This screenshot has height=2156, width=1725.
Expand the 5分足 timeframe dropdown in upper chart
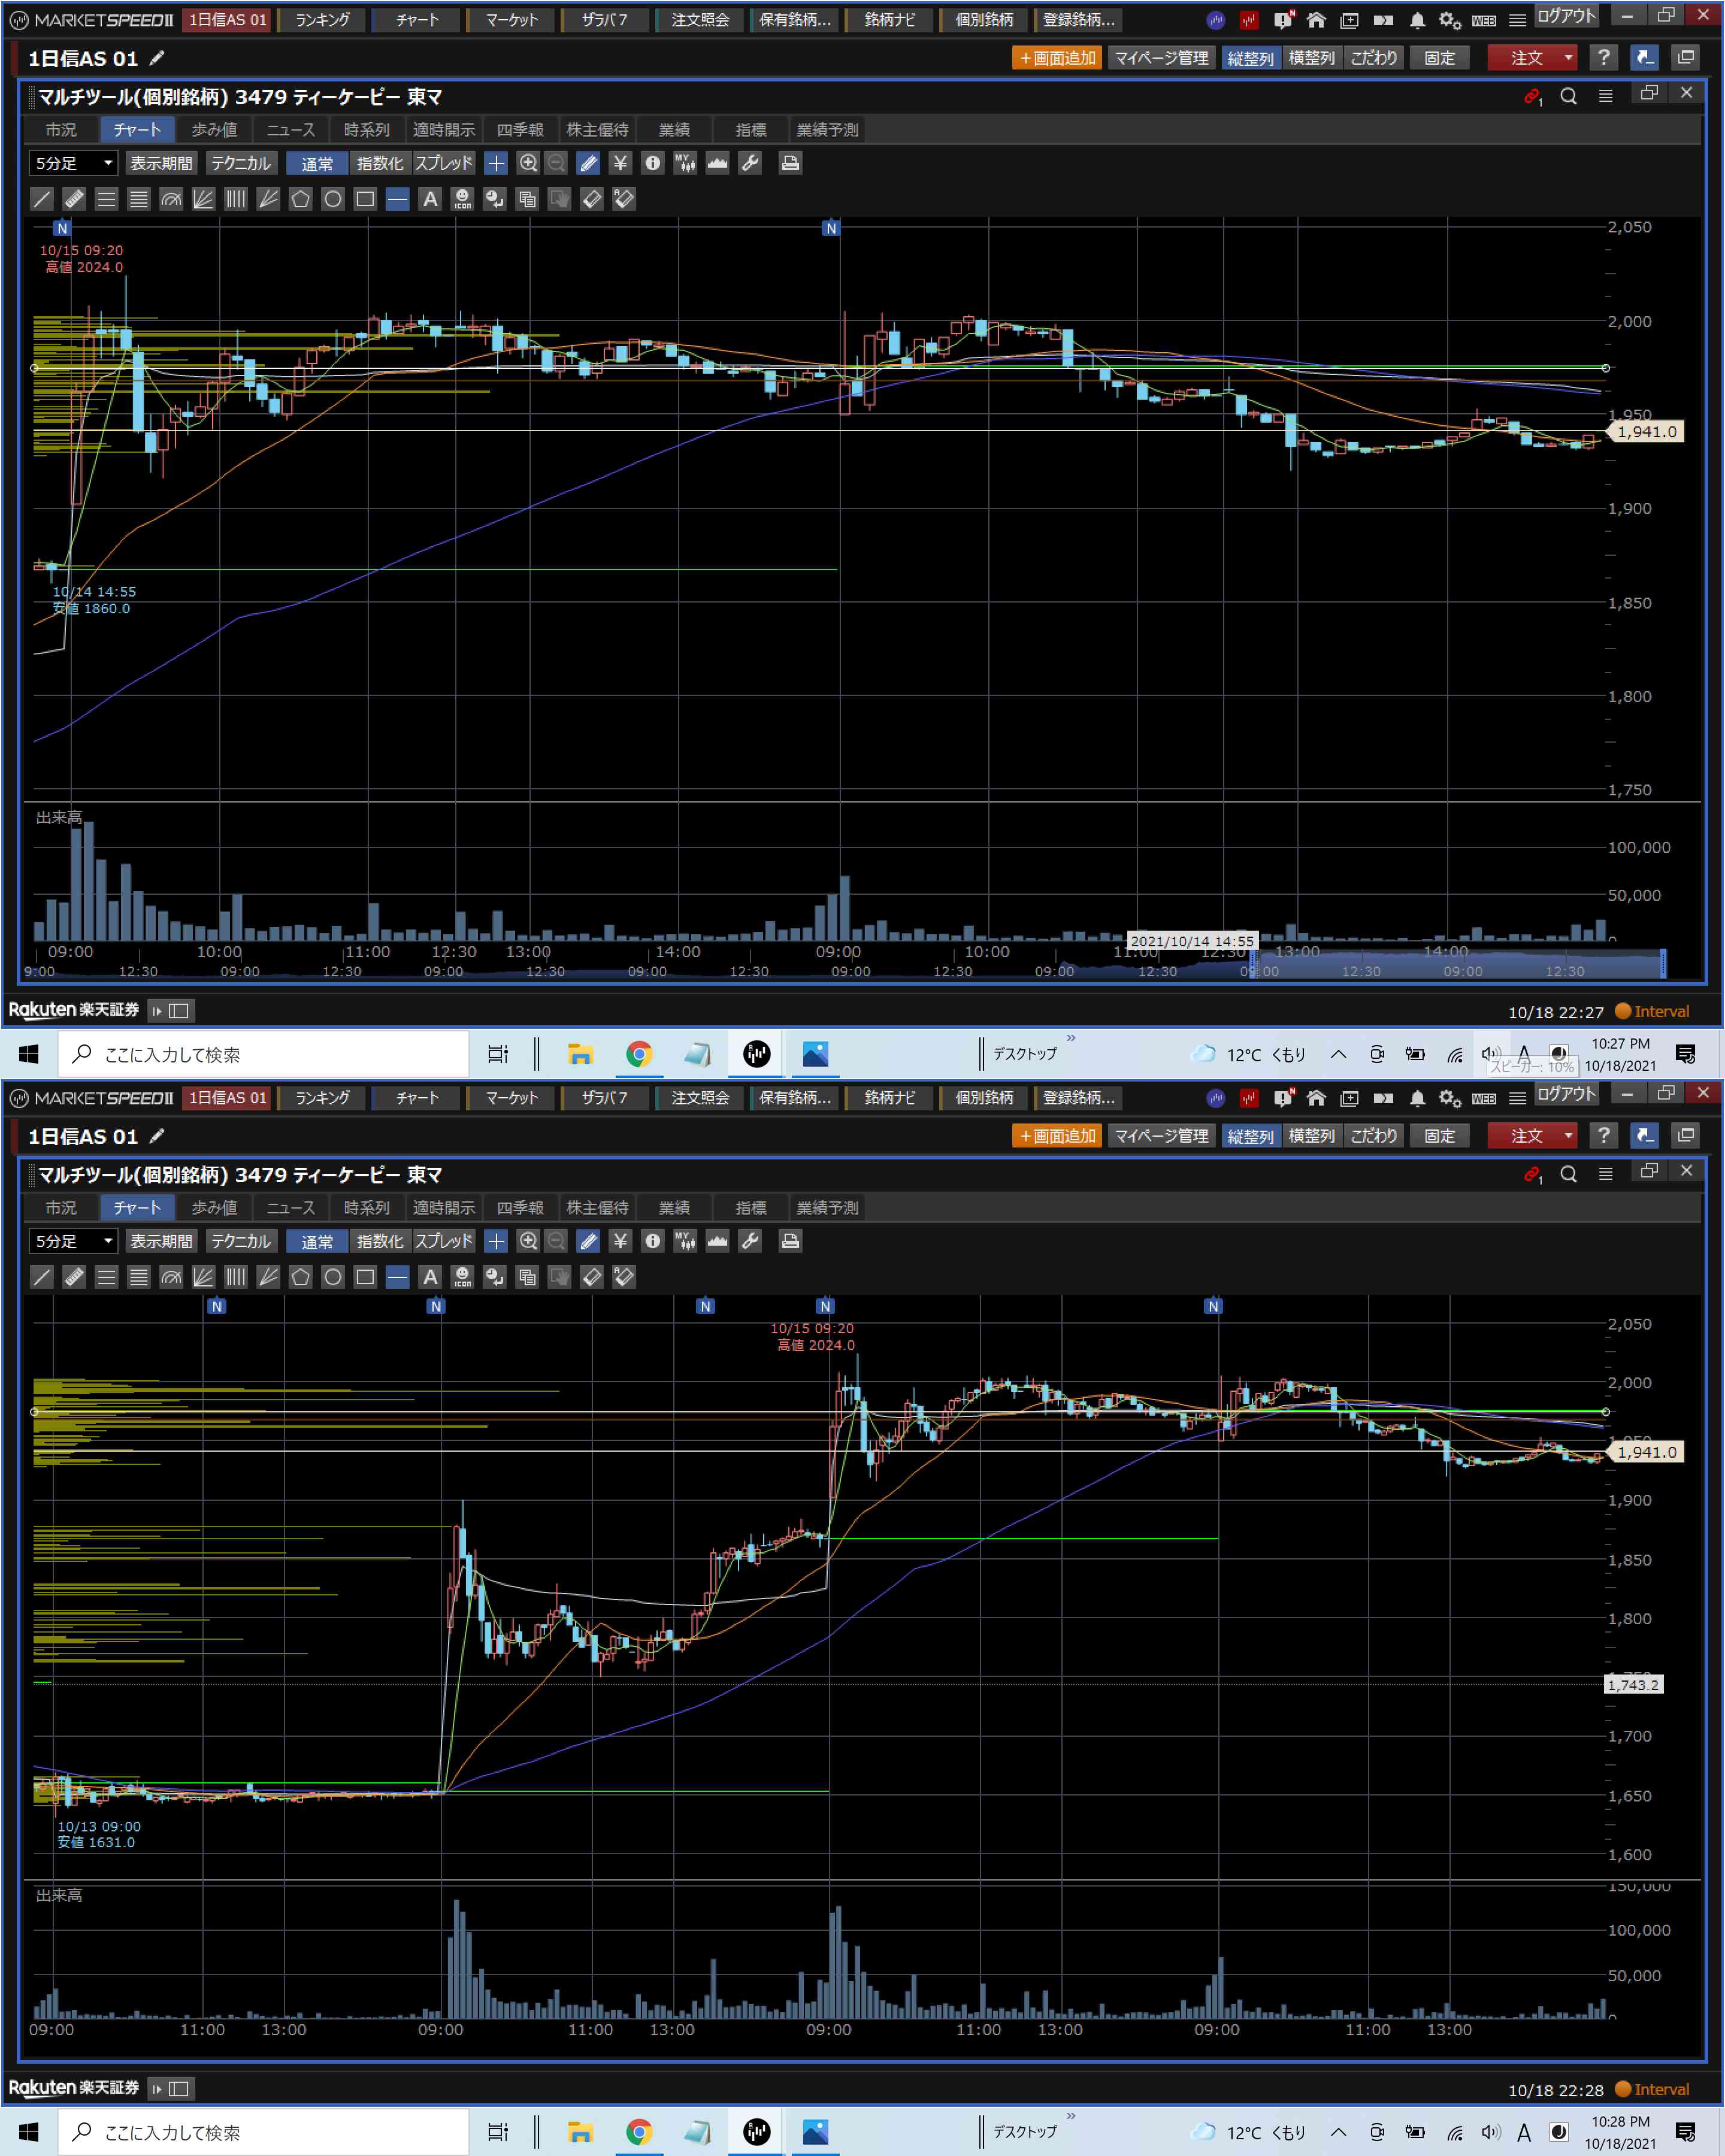[107, 163]
